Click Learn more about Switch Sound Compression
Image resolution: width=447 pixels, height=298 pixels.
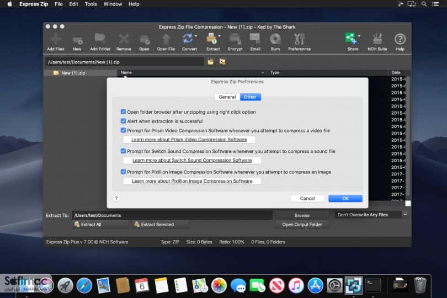[192, 160]
